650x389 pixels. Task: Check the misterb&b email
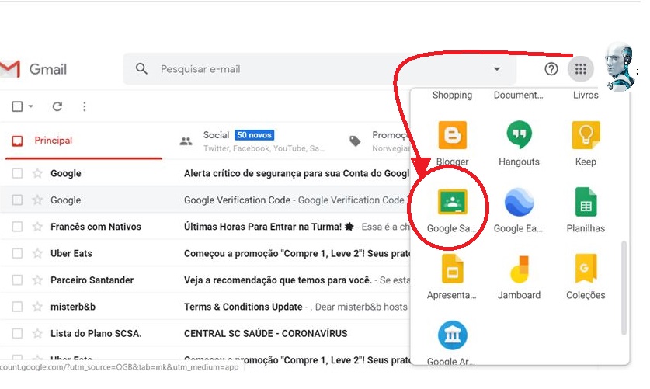pos(17,307)
